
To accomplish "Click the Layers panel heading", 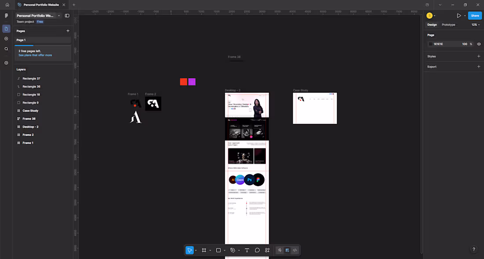I will (21, 70).
